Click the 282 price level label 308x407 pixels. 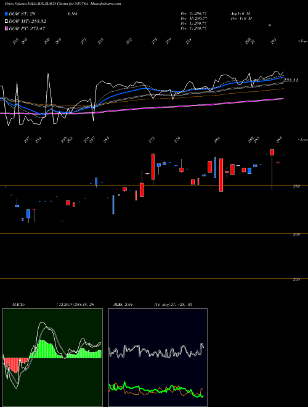pos(297,186)
